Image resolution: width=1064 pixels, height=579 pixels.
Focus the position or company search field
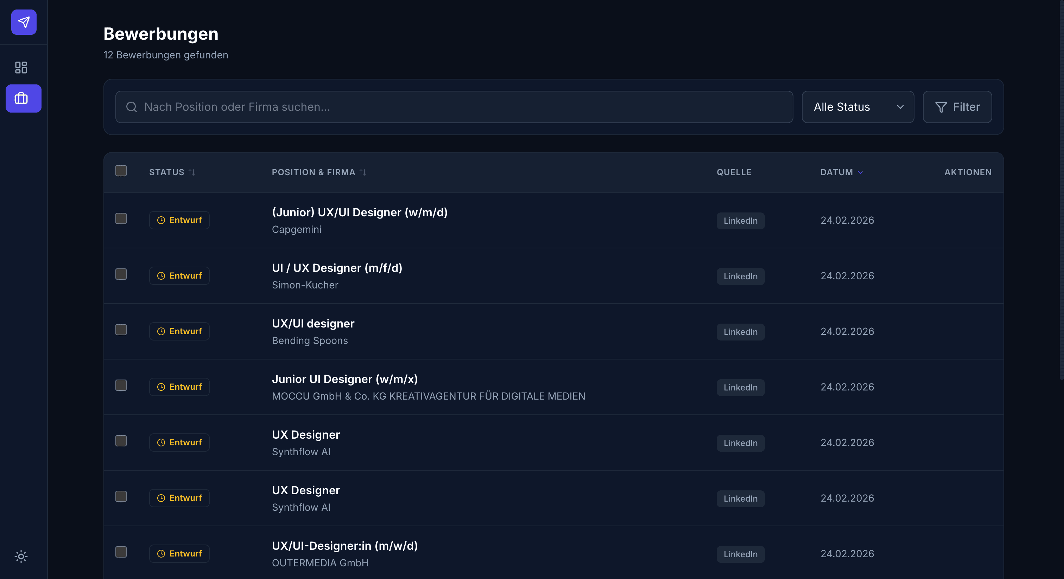point(454,107)
